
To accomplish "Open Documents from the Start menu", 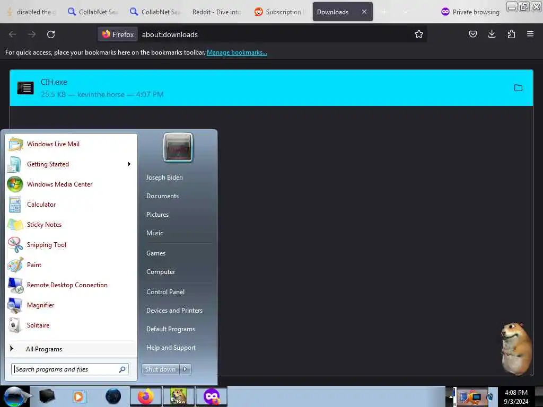I will click(162, 196).
